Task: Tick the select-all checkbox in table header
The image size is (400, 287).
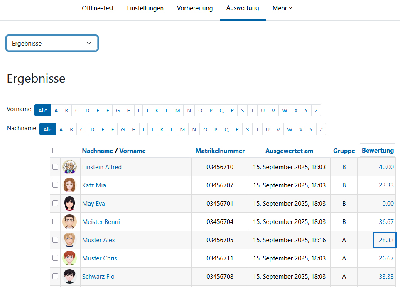Action: (55, 151)
